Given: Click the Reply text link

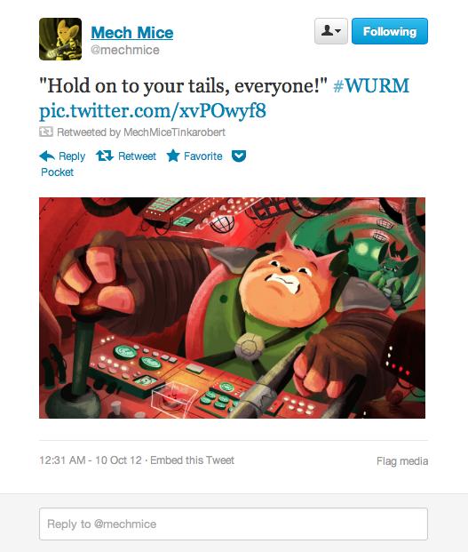Looking at the screenshot, I should coord(72,156).
